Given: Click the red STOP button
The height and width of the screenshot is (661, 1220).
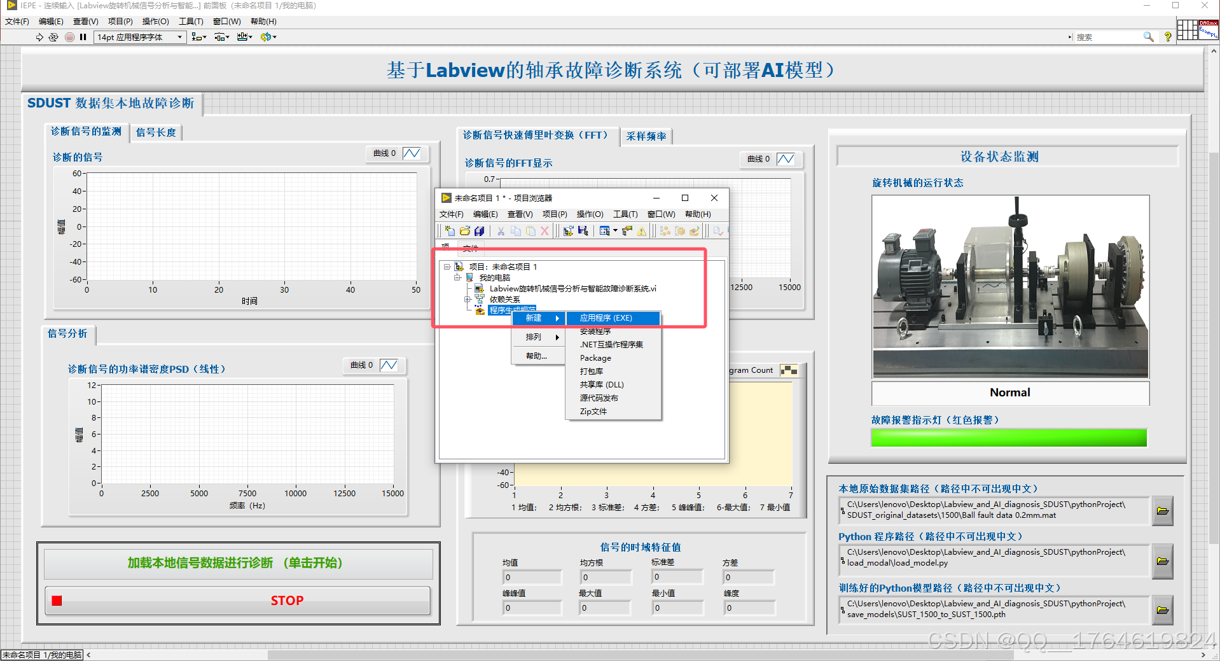Looking at the screenshot, I should 238,601.
